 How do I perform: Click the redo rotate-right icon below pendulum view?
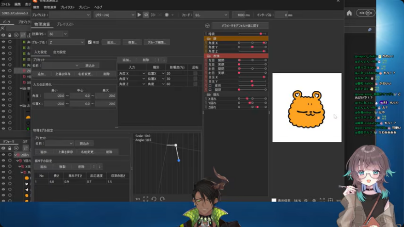[162, 199]
